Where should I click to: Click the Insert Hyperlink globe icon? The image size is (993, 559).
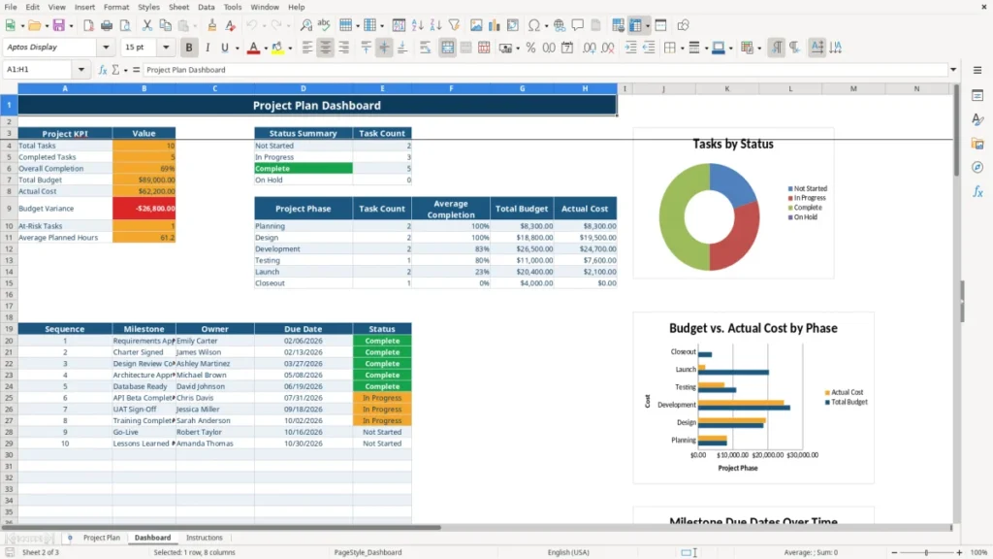[x=560, y=25]
